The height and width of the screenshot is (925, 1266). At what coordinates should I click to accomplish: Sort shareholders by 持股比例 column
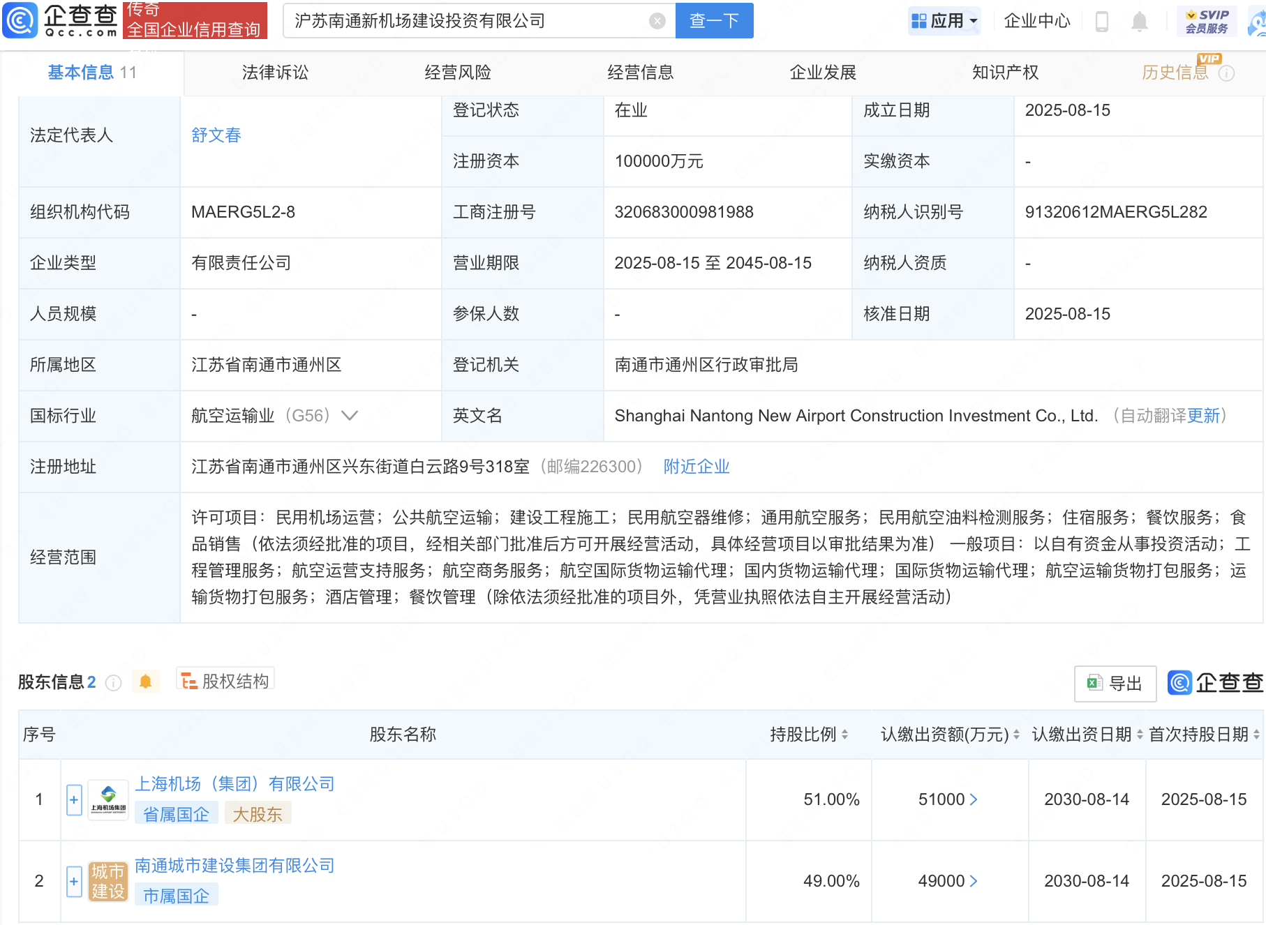809,735
